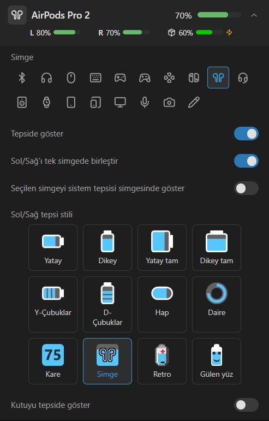Collapse the AirPods Pro 2 panel chevron
The width and height of the screenshot is (269, 421).
coord(254,15)
